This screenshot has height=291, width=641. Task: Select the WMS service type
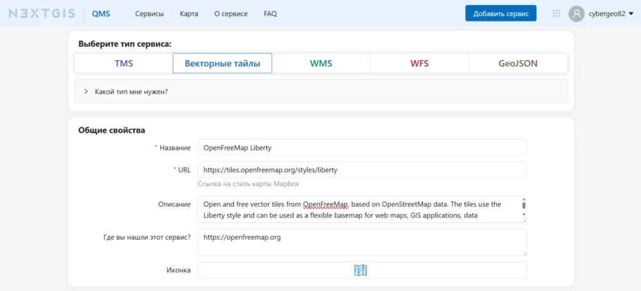pyautogui.click(x=321, y=64)
